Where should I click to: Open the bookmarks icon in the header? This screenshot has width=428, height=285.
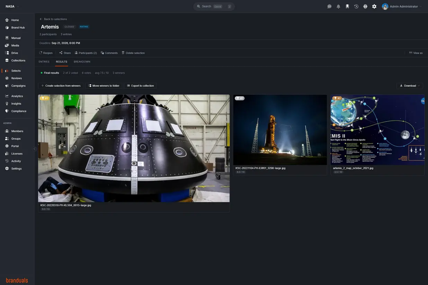tap(347, 7)
